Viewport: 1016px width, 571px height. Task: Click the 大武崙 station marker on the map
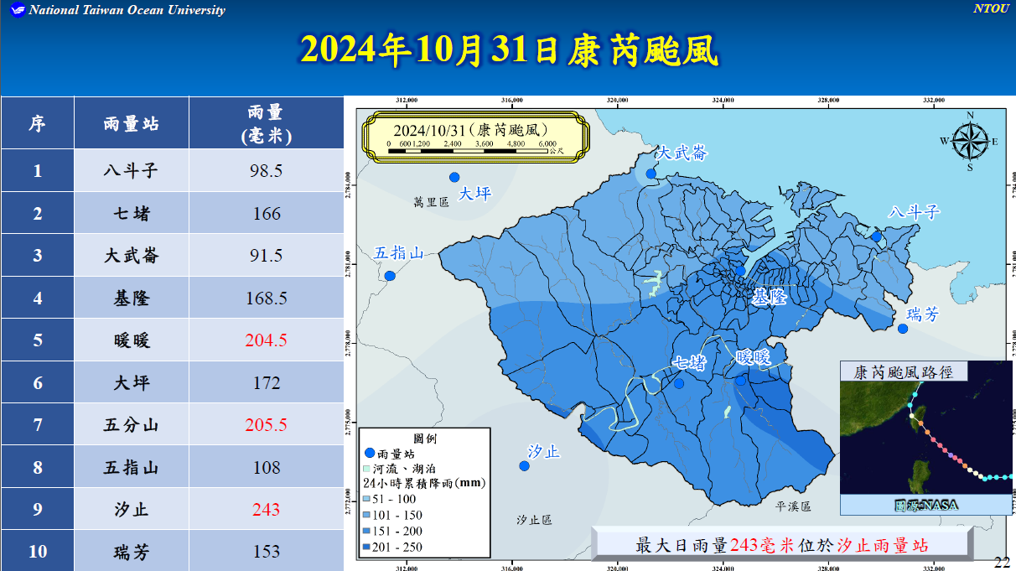(651, 174)
